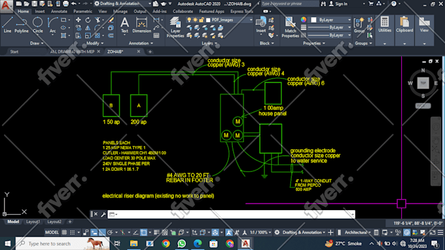Click the Autodesk App Store cart icon

(370, 4)
